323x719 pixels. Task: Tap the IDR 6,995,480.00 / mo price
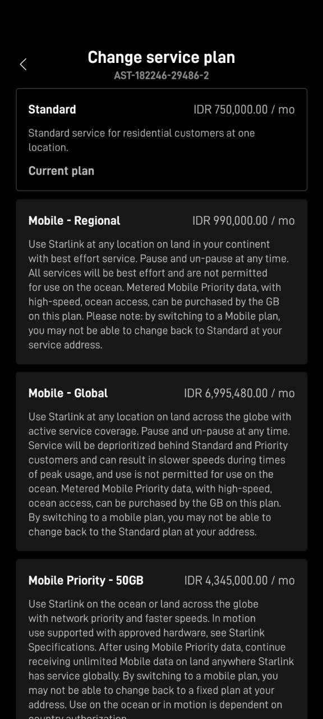coord(239,393)
